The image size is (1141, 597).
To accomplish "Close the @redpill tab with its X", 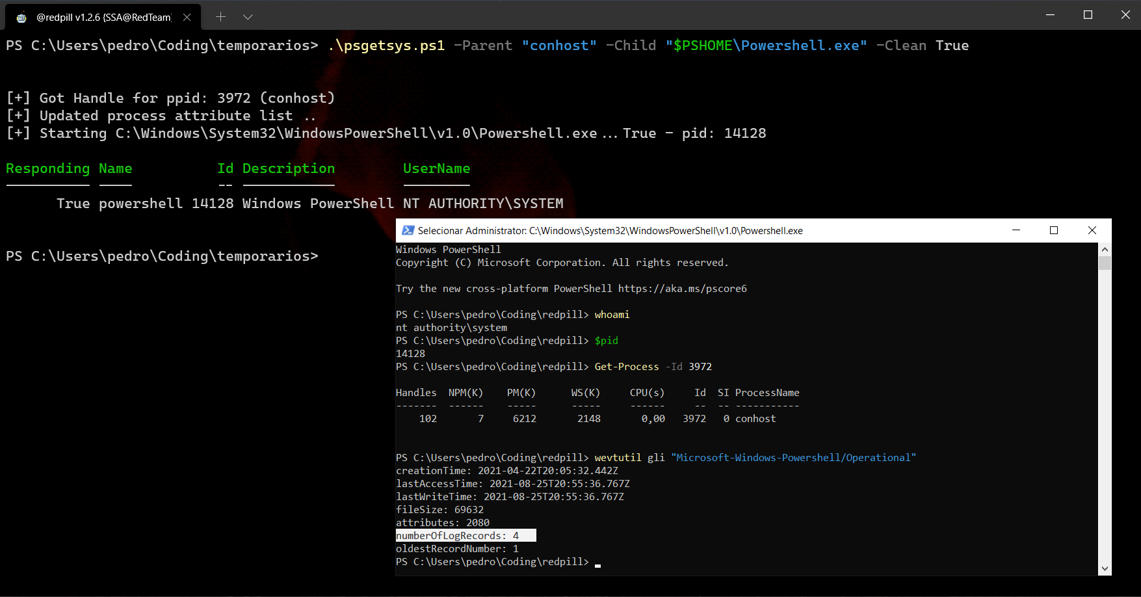I will pyautogui.click(x=187, y=18).
